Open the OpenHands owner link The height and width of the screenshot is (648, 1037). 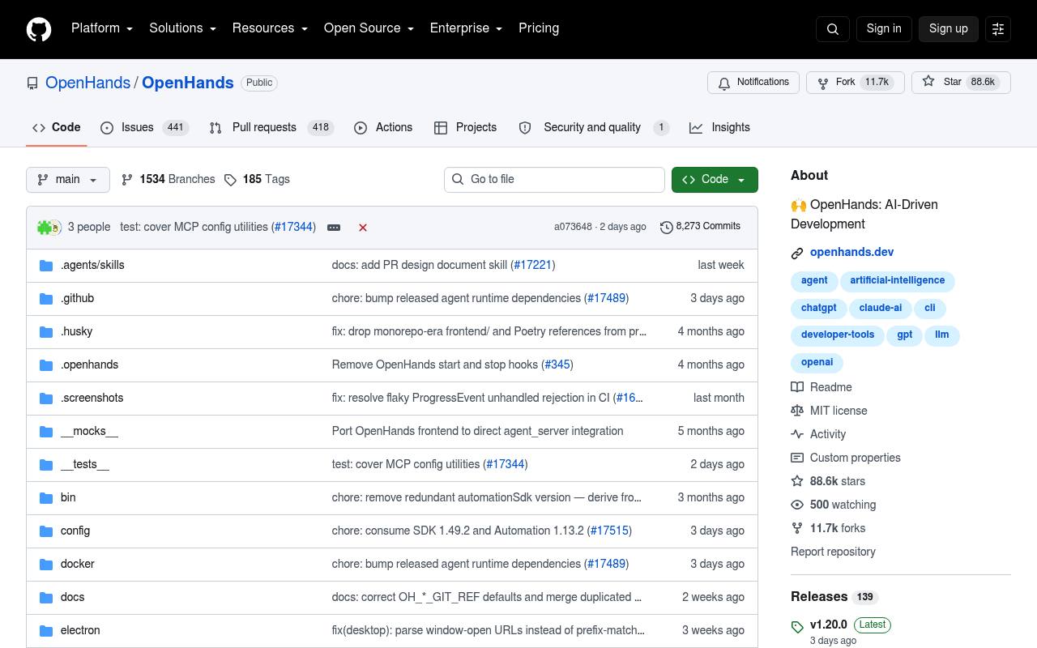(87, 83)
